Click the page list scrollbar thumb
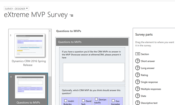Screen dimensions: 175x105 pyautogui.click(x=50, y=90)
